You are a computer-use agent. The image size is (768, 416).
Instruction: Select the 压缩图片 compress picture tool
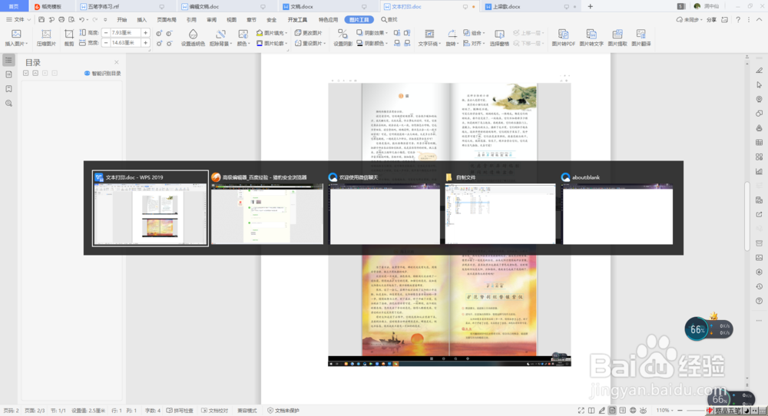point(46,38)
